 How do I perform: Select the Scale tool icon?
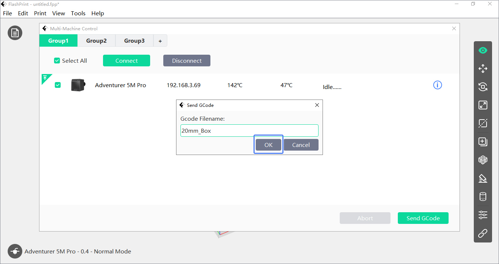[483, 105]
